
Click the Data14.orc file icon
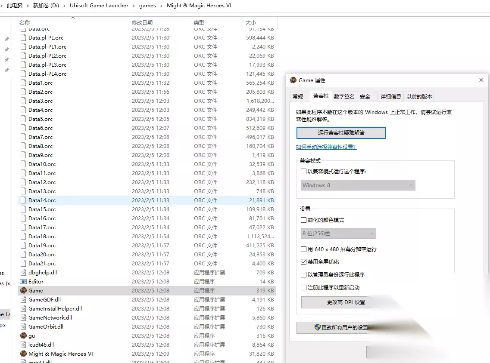[x=23, y=200]
